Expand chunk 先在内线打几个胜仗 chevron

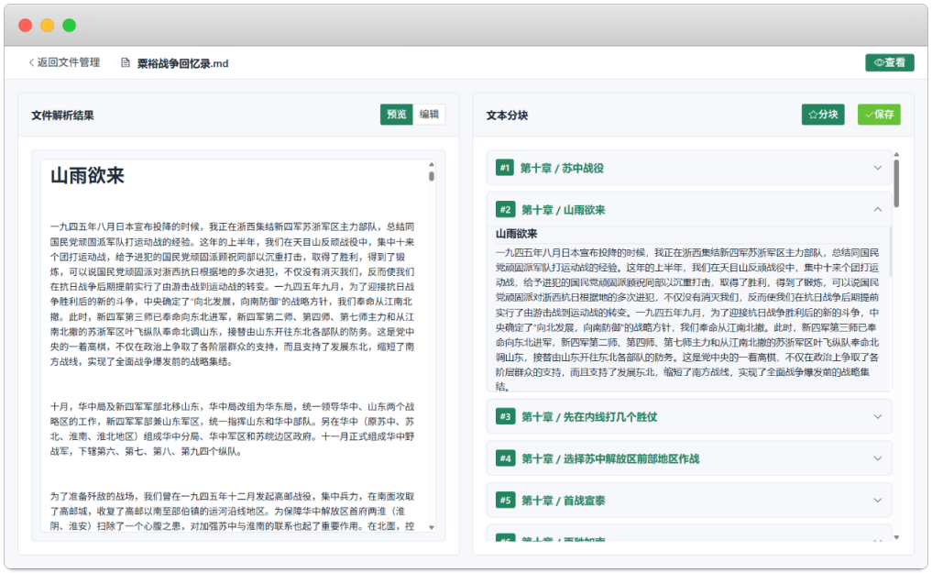click(x=877, y=416)
